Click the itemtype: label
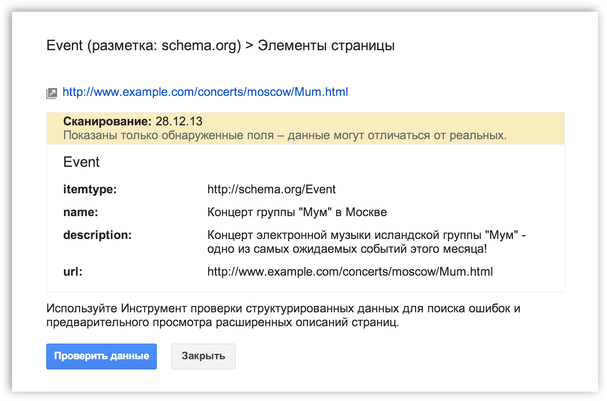 point(90,189)
